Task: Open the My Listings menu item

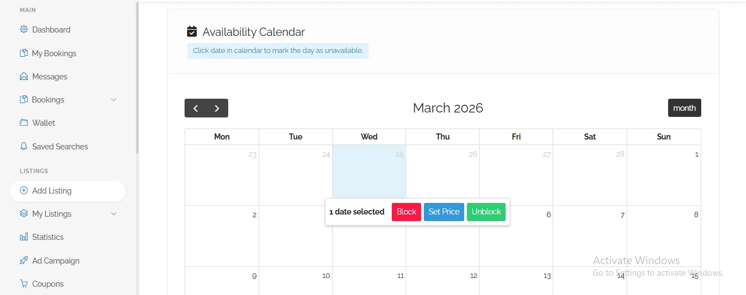Action: pyautogui.click(x=52, y=214)
